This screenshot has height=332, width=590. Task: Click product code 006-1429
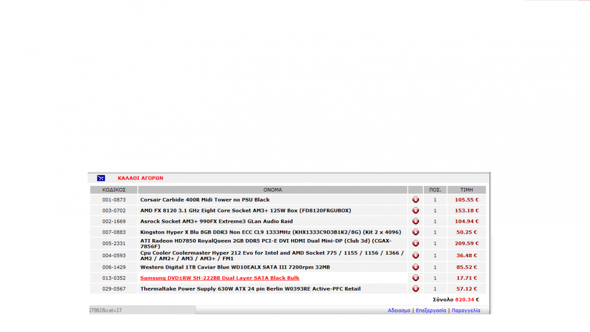point(114,267)
